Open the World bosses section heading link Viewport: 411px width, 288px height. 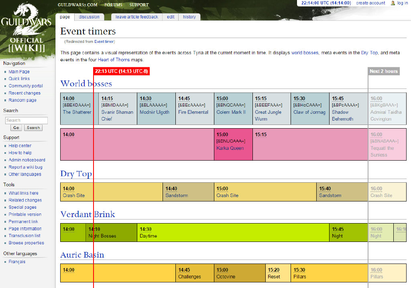coord(86,84)
